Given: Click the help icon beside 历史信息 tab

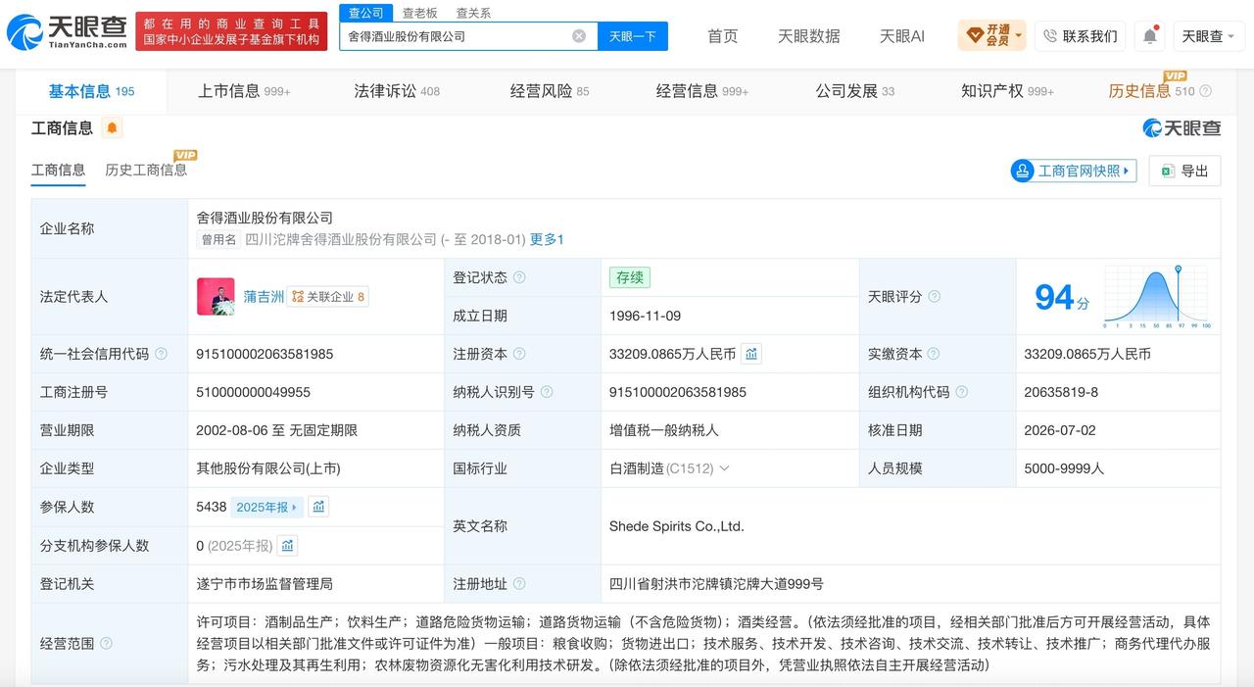Looking at the screenshot, I should point(1205,91).
